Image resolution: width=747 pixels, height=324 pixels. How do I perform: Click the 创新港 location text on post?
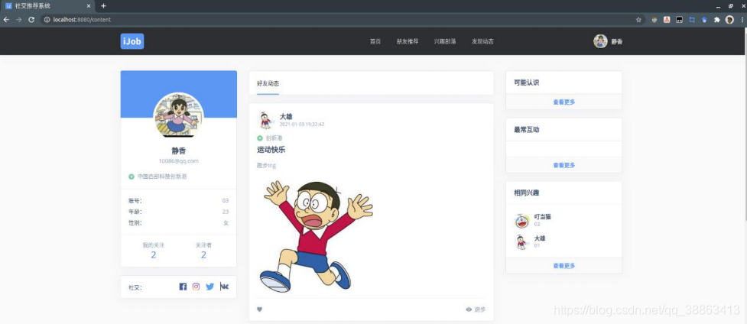point(274,138)
